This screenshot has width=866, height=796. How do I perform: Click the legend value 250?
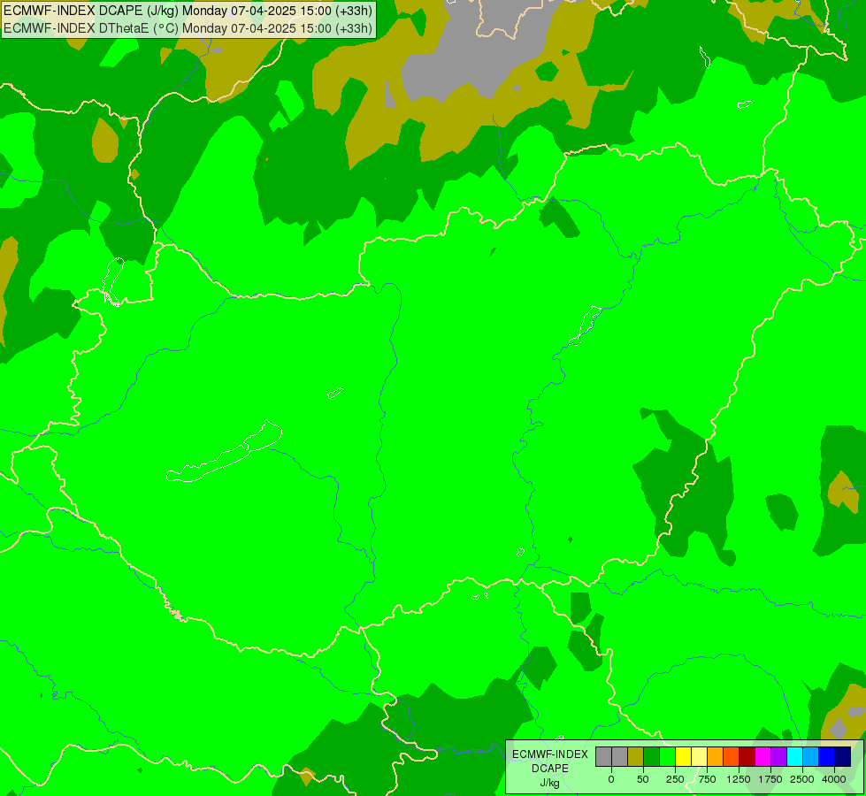675,779
